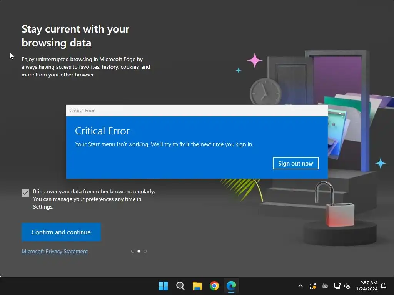Image resolution: width=394 pixels, height=295 pixels.
Task: Select the second onboarding page dot
Action: tap(139, 251)
